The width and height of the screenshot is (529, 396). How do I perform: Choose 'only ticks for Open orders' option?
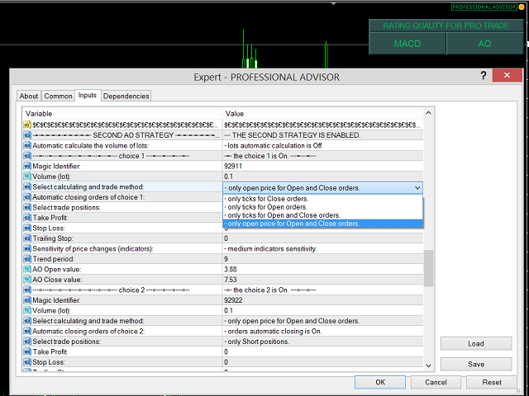[267, 207]
